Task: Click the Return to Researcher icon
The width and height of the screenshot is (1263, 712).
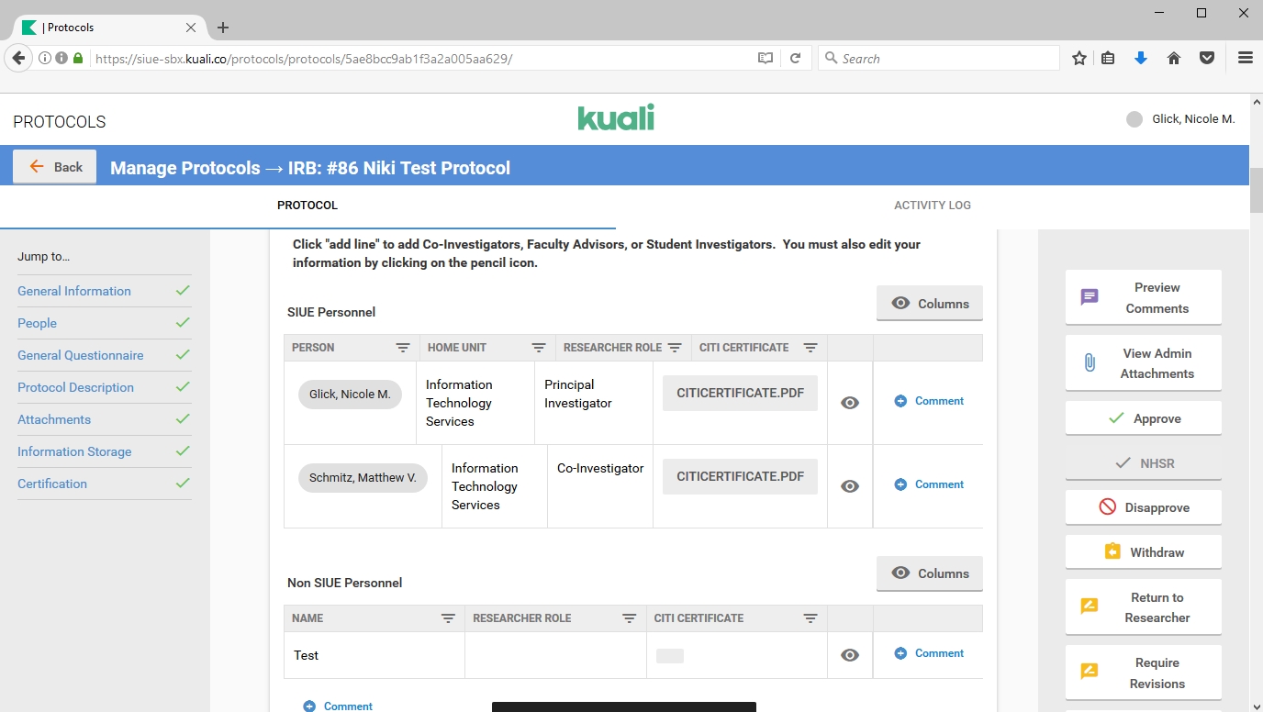Action: (1090, 606)
